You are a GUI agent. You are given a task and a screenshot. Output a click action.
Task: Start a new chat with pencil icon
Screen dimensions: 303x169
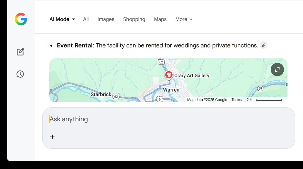(x=20, y=52)
